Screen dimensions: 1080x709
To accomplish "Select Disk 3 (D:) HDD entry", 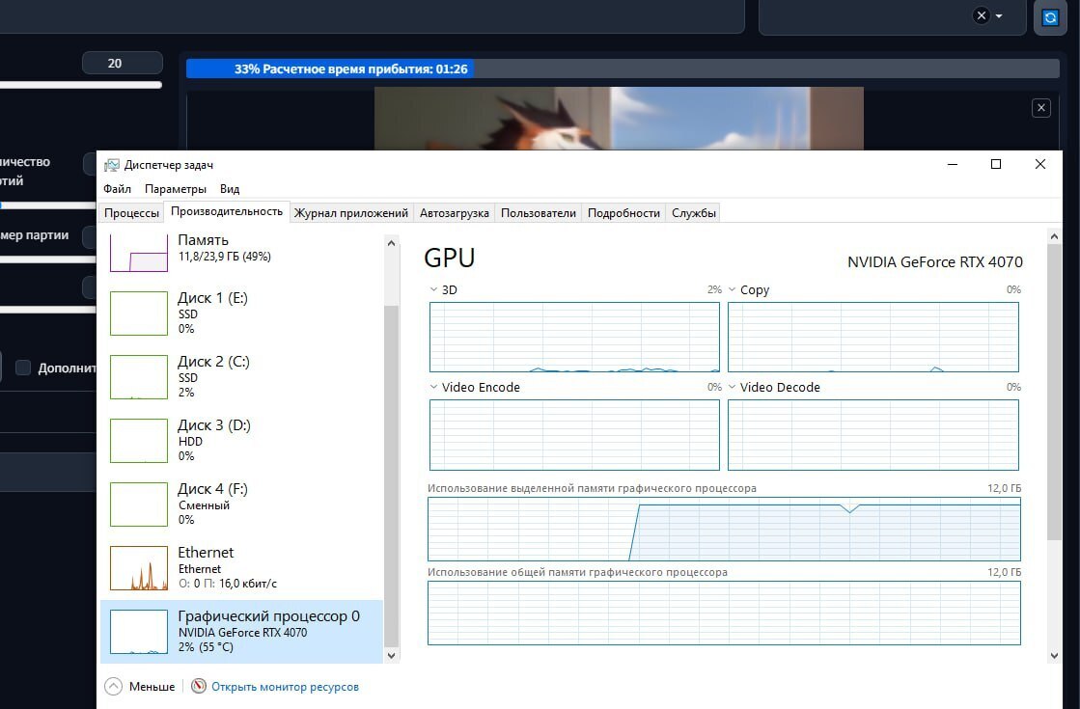I will click(x=241, y=440).
